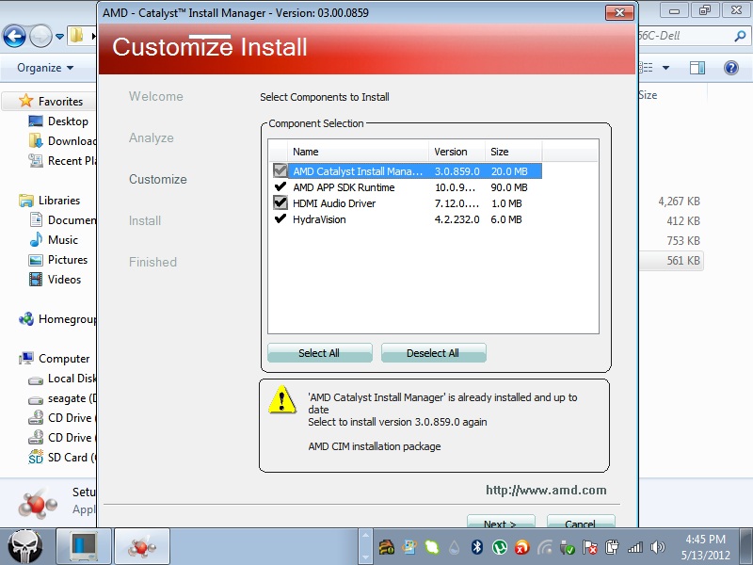Open the Organize dropdown in Explorer

click(45, 68)
